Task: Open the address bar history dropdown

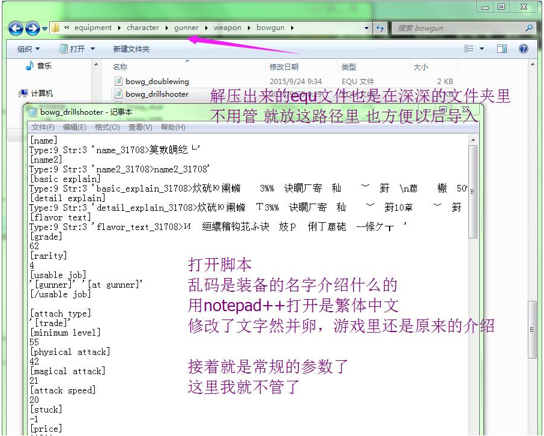Action: (x=366, y=28)
